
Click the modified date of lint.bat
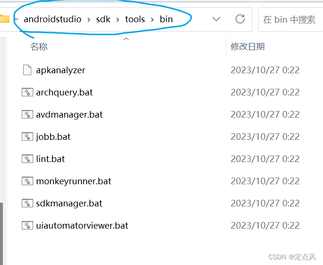click(265, 159)
